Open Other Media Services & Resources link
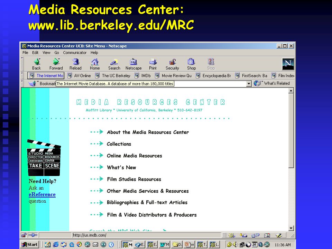 pos(148,191)
